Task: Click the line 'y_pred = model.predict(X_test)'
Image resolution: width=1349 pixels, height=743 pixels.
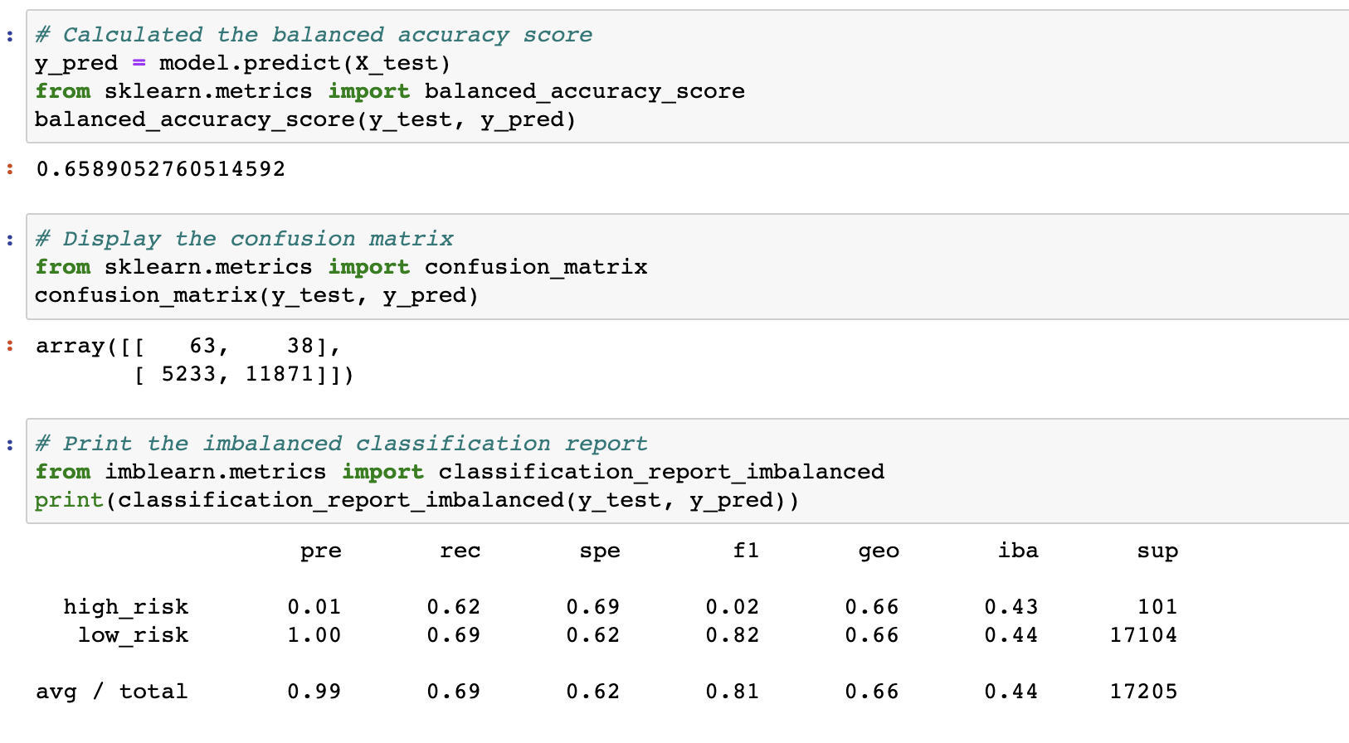Action: tap(242, 63)
